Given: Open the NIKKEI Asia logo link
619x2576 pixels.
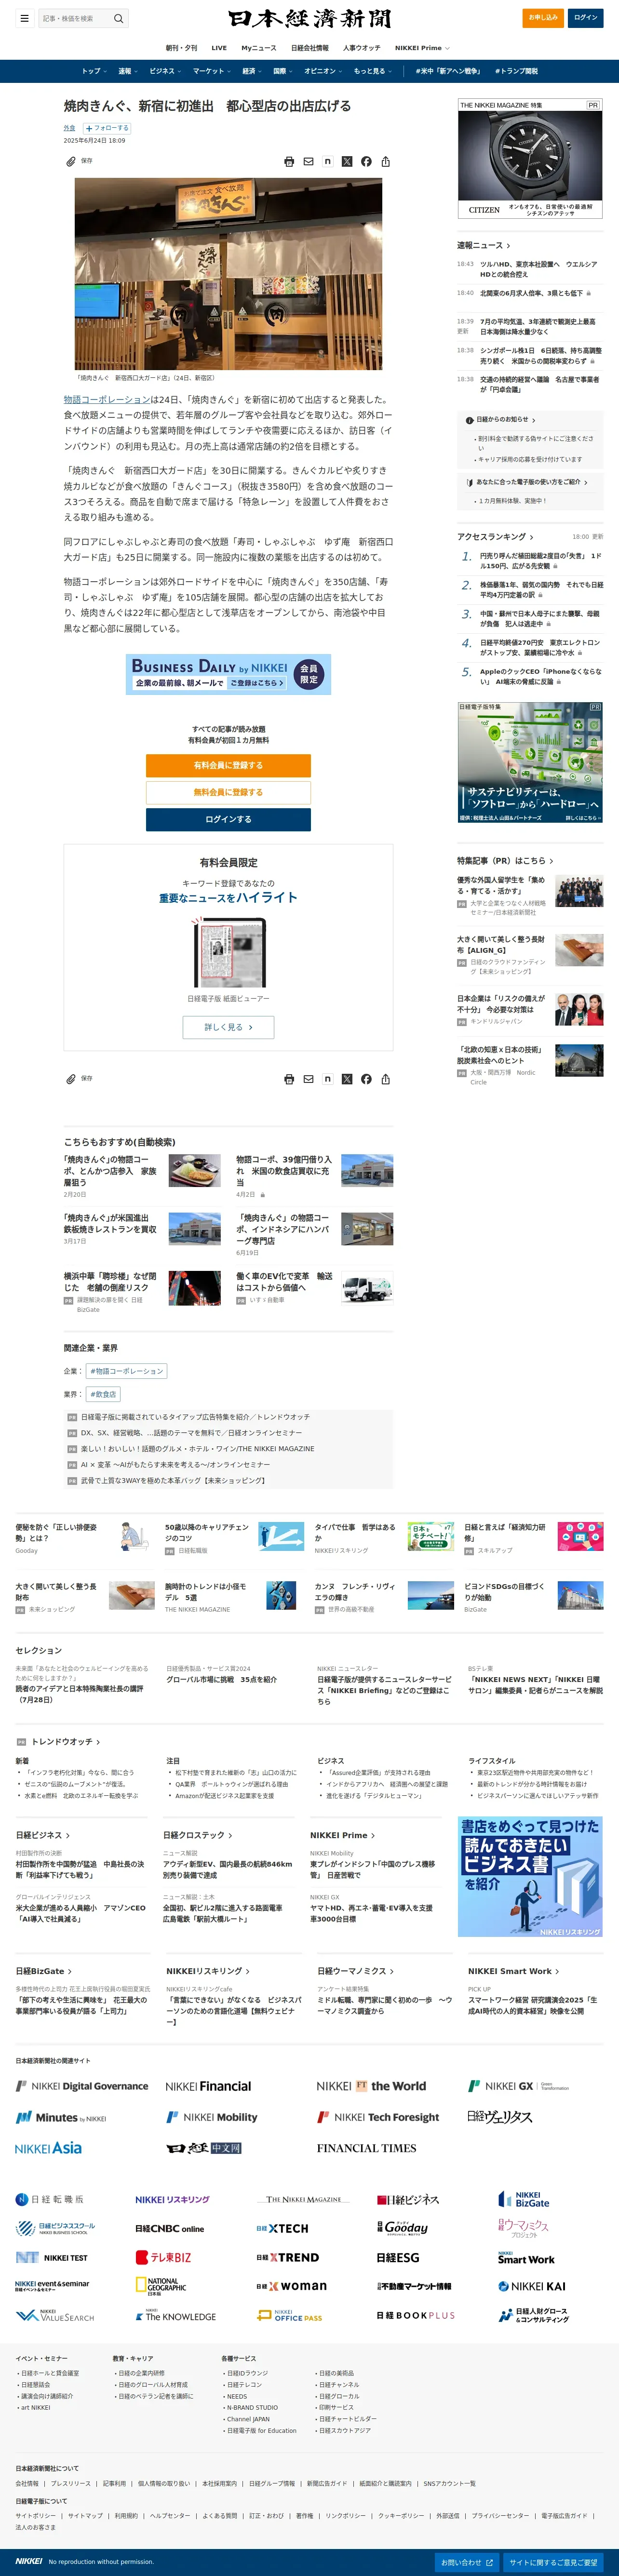Looking at the screenshot, I should click(48, 2148).
